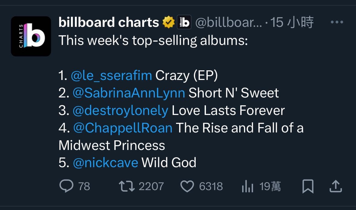Open the @SabrinaAnnLynn mention
Viewport: 356px width, 210px height.
[x=129, y=93]
